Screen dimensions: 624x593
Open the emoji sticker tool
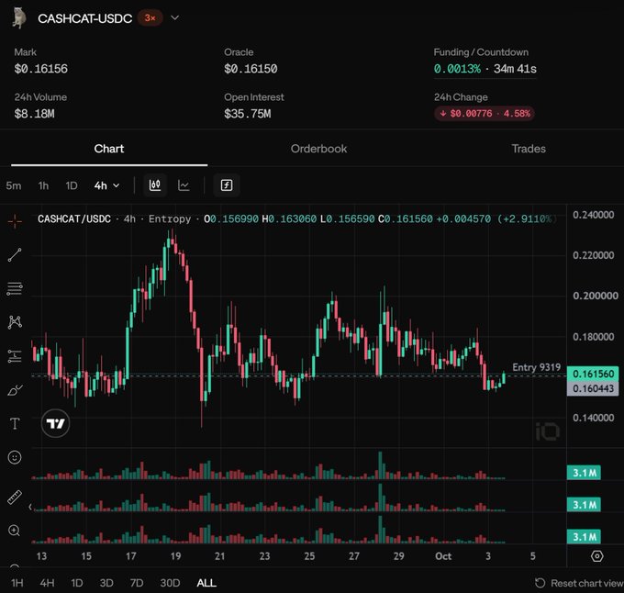15,457
